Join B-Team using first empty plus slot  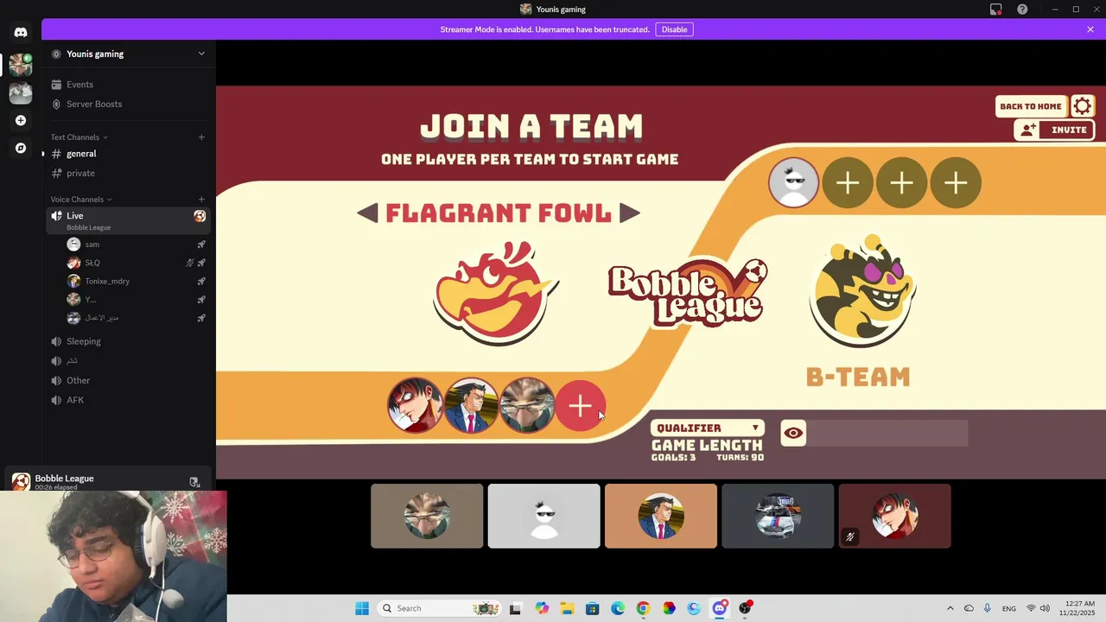(x=848, y=182)
